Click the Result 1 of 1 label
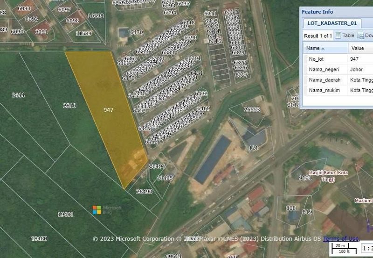The image size is (373, 258). click(x=318, y=36)
